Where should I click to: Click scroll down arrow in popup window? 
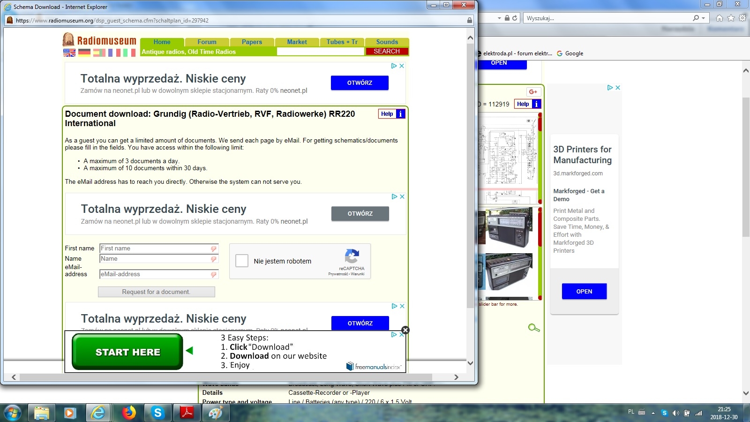(470, 363)
